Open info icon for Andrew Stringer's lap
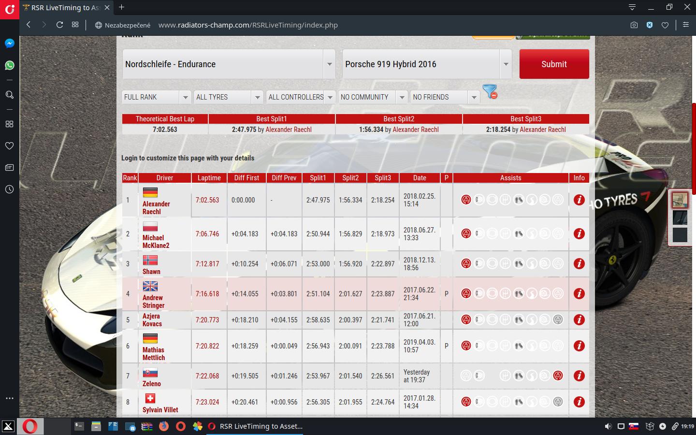The image size is (696, 435). [x=579, y=293]
